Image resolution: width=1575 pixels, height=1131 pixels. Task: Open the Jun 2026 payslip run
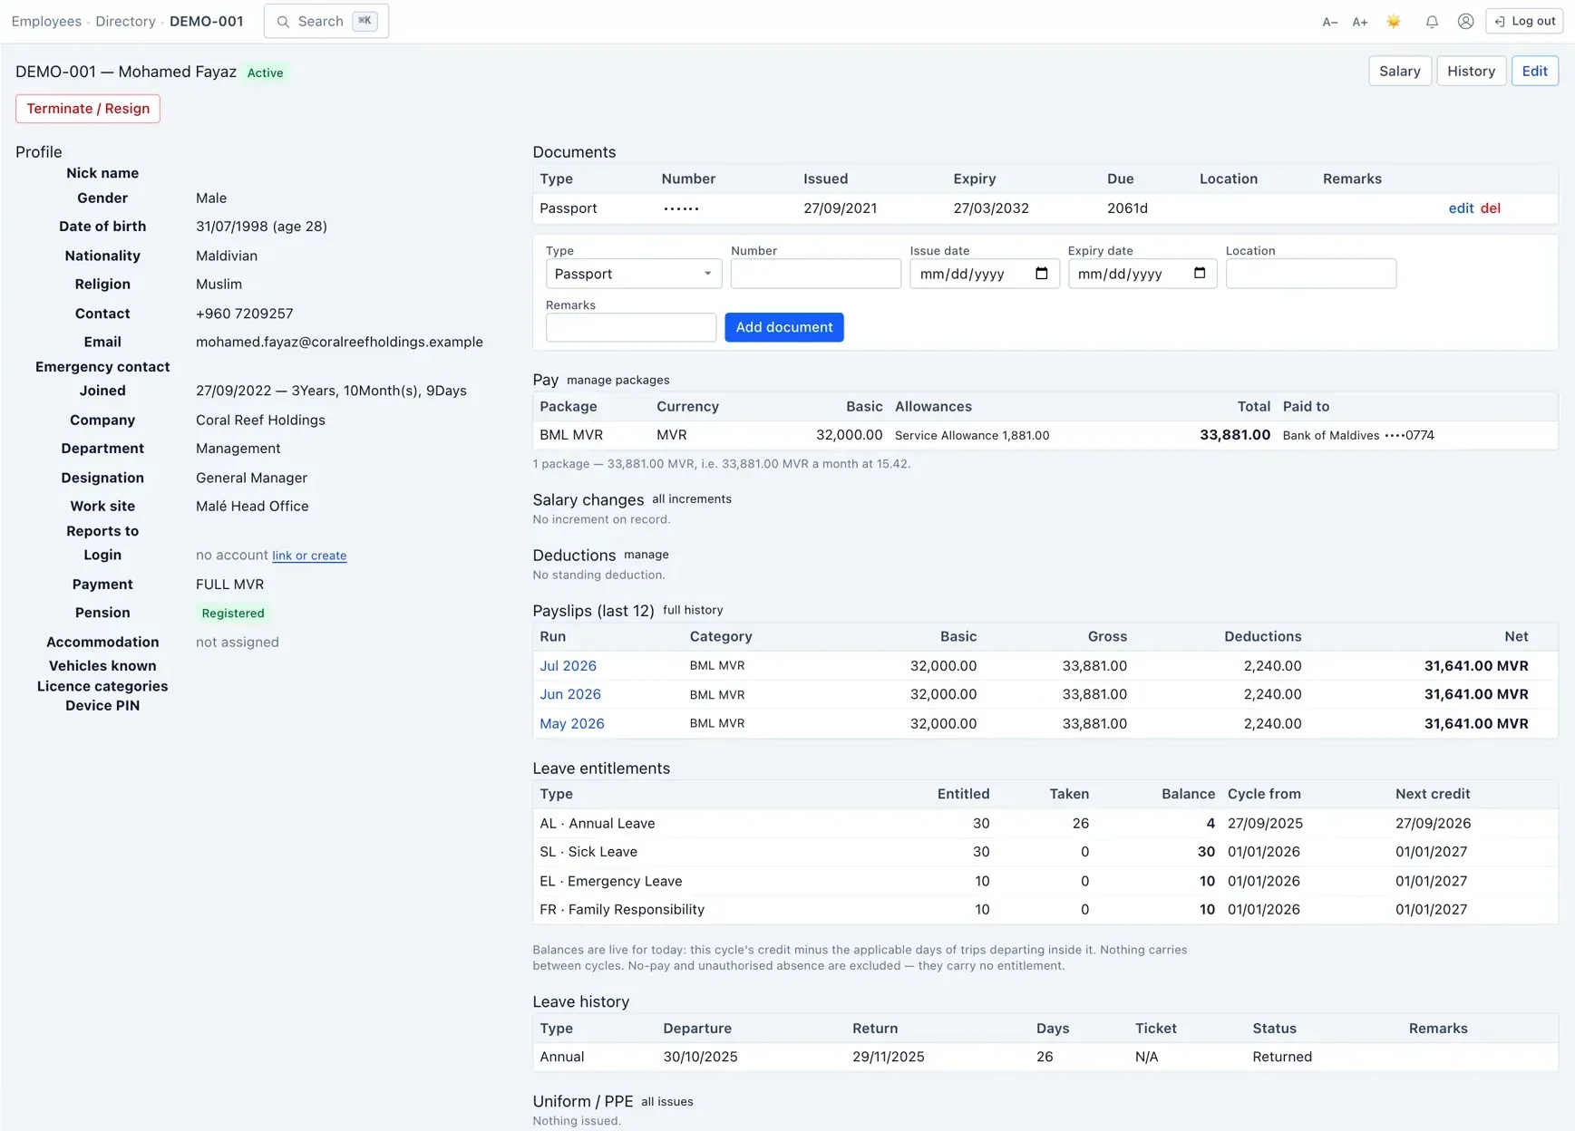pyautogui.click(x=569, y=694)
